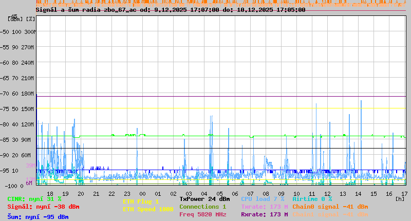Click the "11" hour label on time axis
The width and height of the screenshot is (411, 221).
pos(312,194)
